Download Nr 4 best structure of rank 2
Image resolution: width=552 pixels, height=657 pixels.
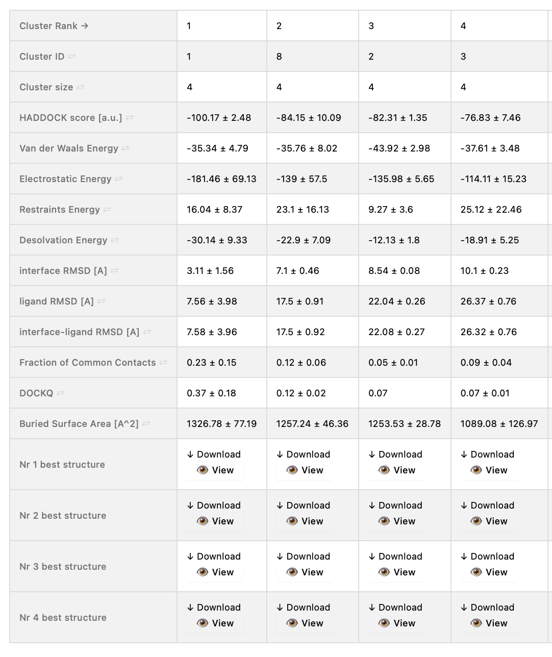pos(304,608)
